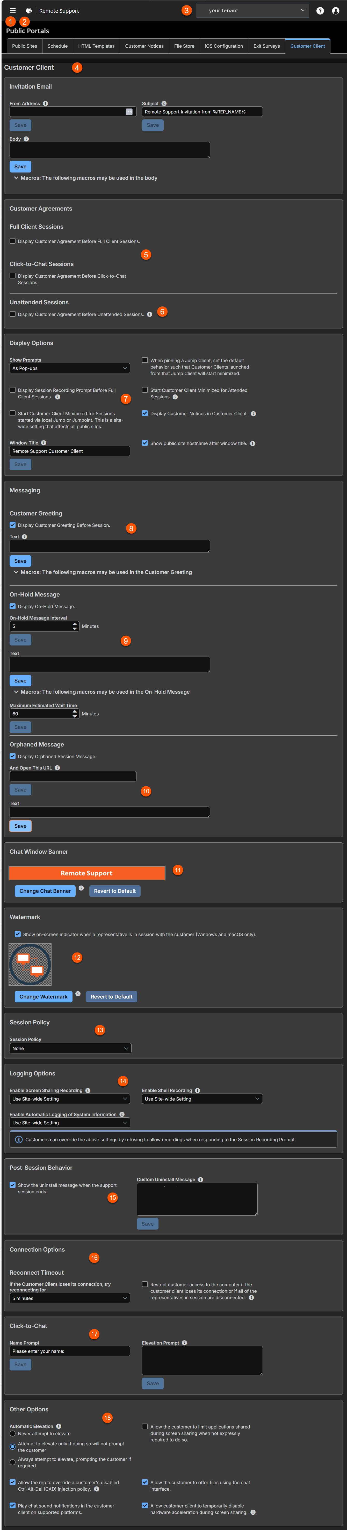
Task: Switch to the Public Sites tab
Action: pyautogui.click(x=24, y=46)
